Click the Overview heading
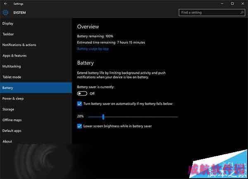Screen dimensions: 248x179 (x=88, y=27)
